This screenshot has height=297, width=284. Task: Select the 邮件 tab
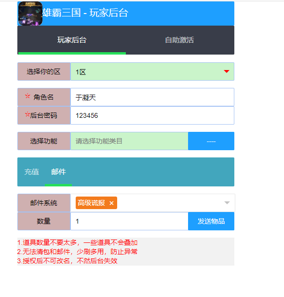58,172
